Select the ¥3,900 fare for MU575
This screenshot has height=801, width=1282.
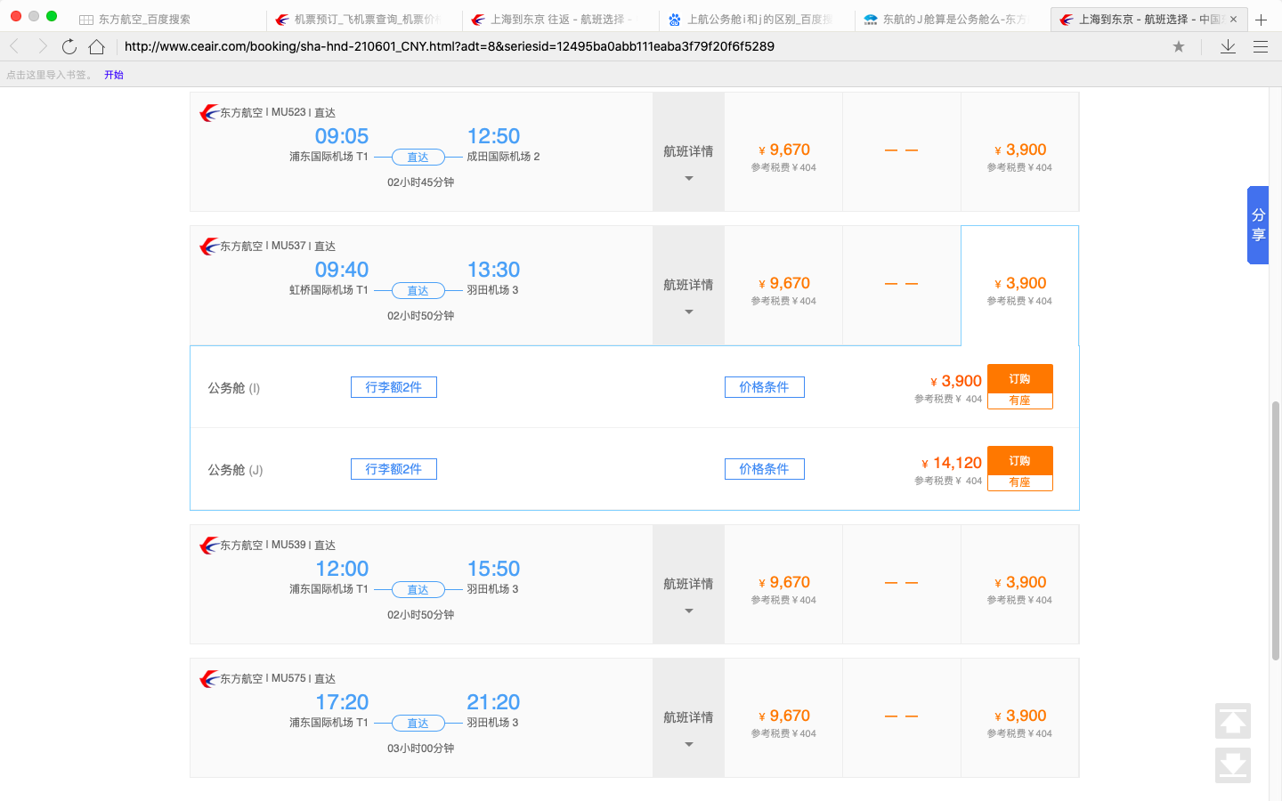[x=1019, y=718]
